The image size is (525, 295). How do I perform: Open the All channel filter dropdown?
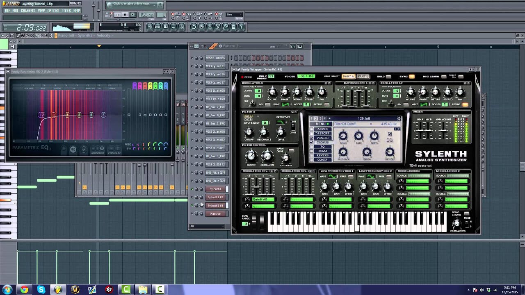point(207,226)
